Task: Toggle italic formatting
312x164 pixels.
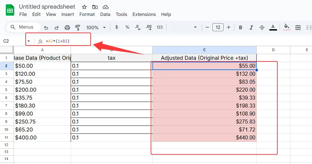Action: tap(251, 27)
